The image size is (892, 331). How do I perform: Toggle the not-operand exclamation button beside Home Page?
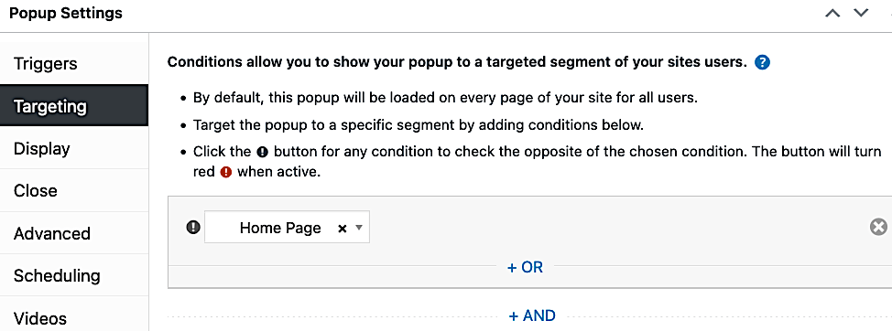pos(193,228)
